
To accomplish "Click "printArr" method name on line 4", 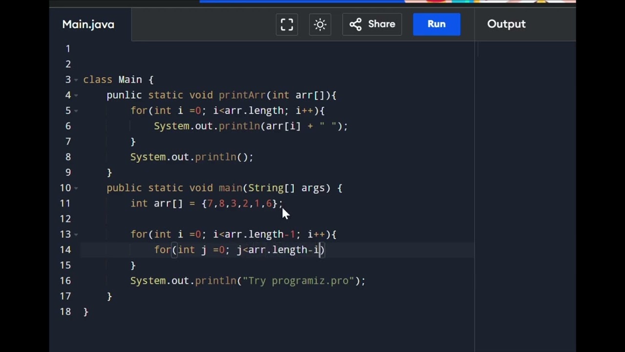I will 242,95.
